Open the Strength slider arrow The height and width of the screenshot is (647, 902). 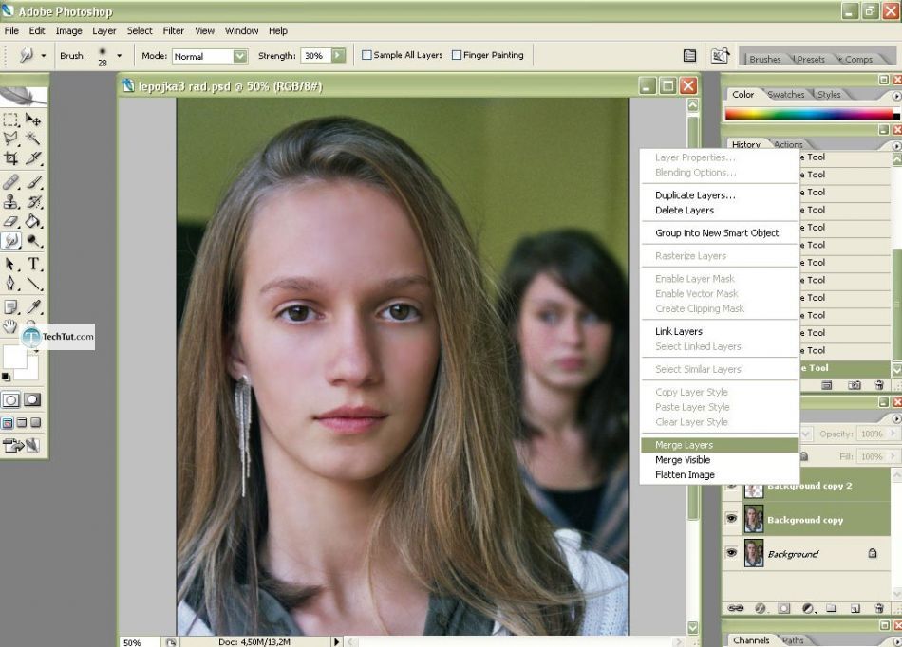click(x=338, y=56)
